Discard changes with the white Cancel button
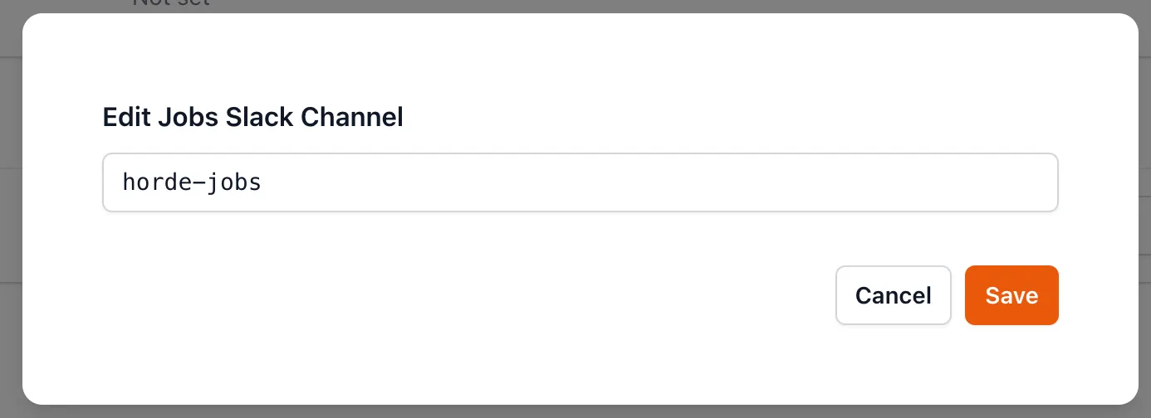Screen dimensions: 1151x418 pos(893,295)
